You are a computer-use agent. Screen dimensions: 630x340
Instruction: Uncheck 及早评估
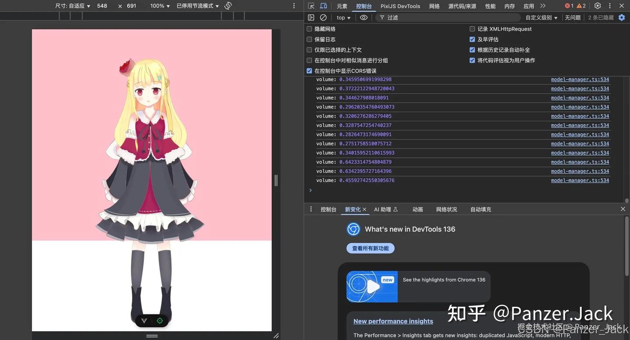(472, 39)
